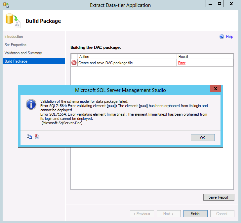Click the copy message text icon in error dialog
Screen dimensions: 241x223
(29, 137)
